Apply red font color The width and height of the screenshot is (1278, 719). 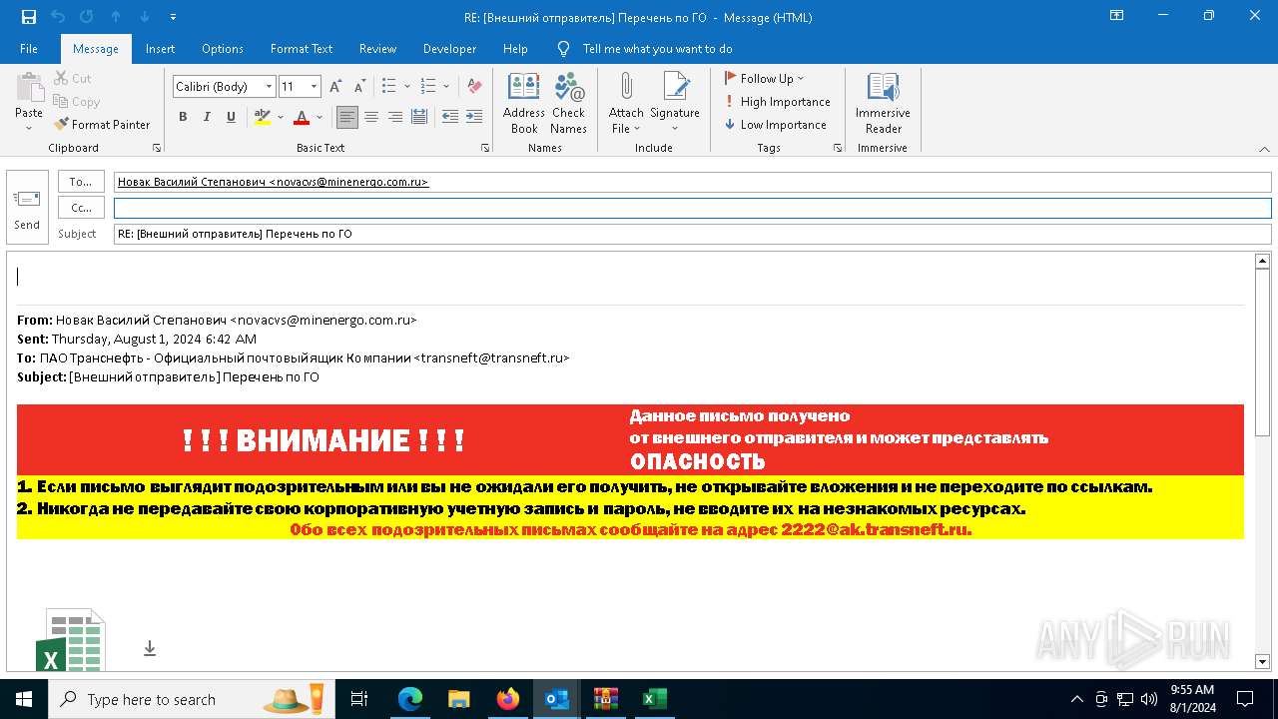coord(302,117)
